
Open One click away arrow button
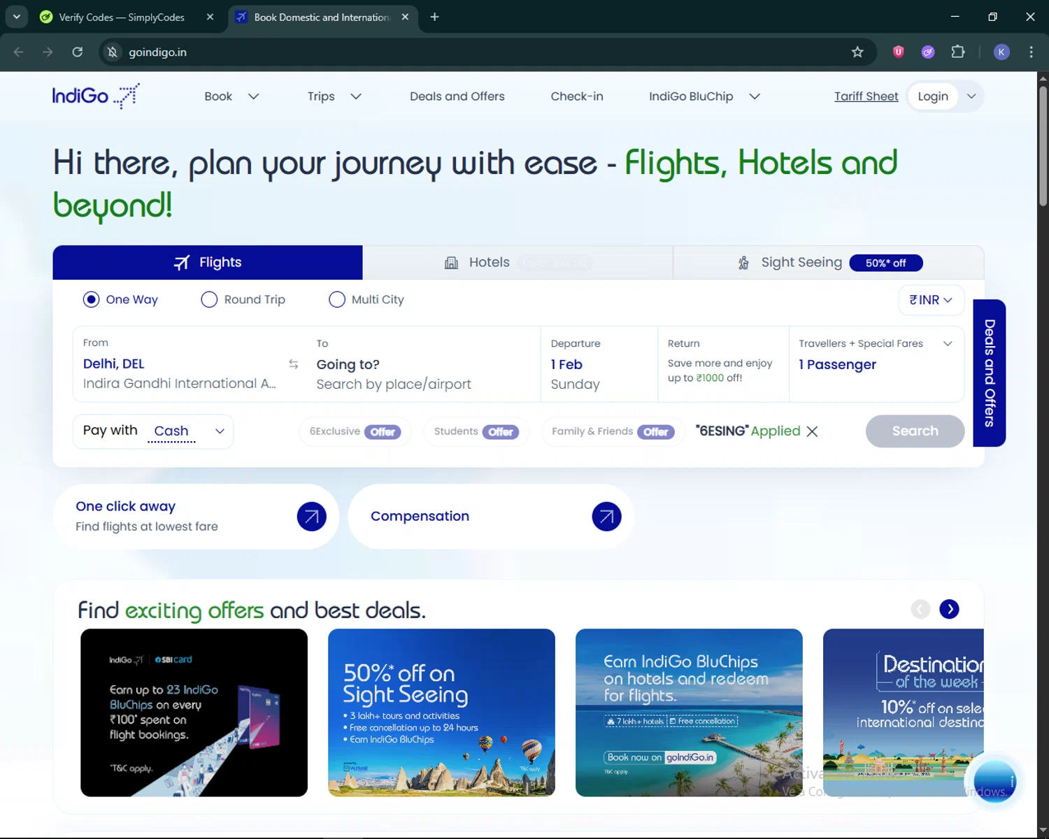pyautogui.click(x=311, y=517)
